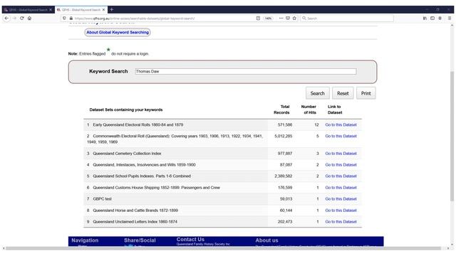Click the footer Contact Us heading

[x=190, y=240]
